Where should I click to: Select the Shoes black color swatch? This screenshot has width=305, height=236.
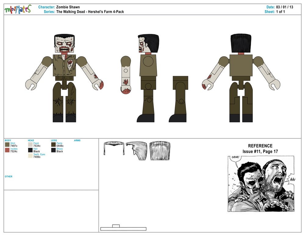point(53,150)
